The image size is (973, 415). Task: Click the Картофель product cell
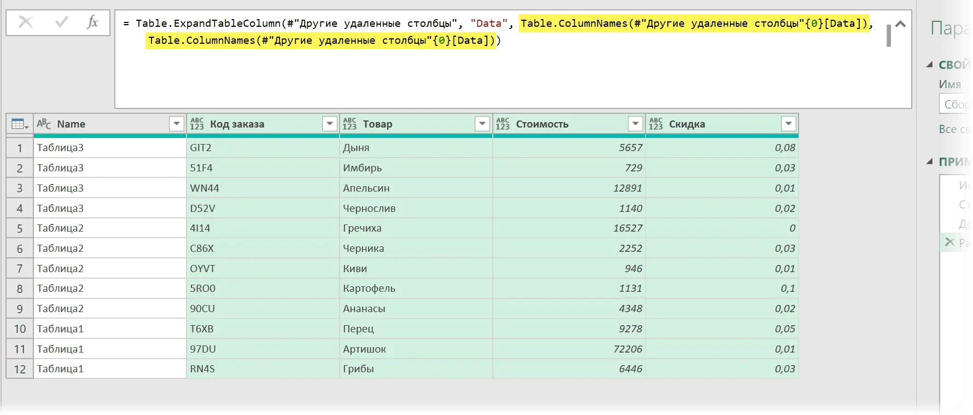pyautogui.click(x=416, y=289)
